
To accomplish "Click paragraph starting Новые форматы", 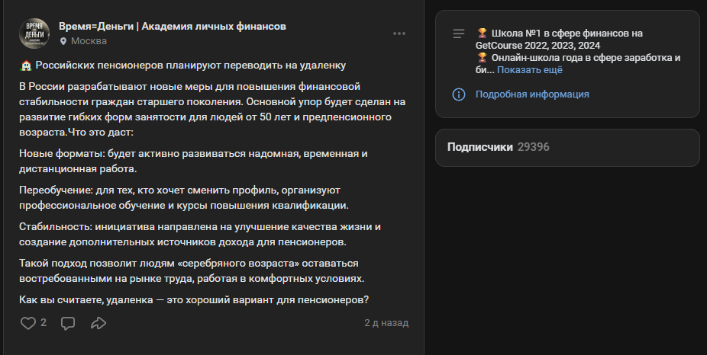I will tap(193, 161).
